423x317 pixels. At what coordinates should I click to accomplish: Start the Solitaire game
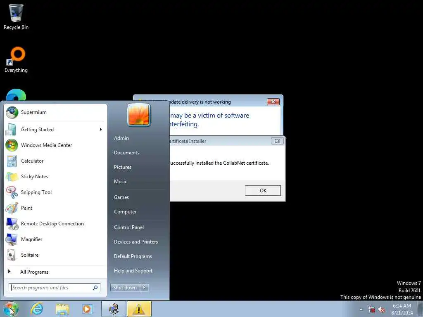point(55,255)
